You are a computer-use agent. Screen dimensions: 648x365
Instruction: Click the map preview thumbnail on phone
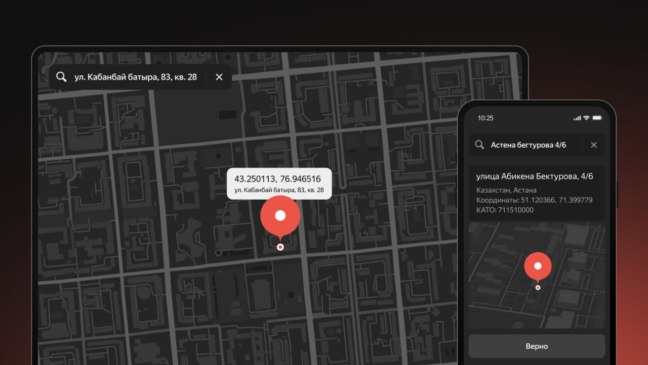pyautogui.click(x=537, y=276)
